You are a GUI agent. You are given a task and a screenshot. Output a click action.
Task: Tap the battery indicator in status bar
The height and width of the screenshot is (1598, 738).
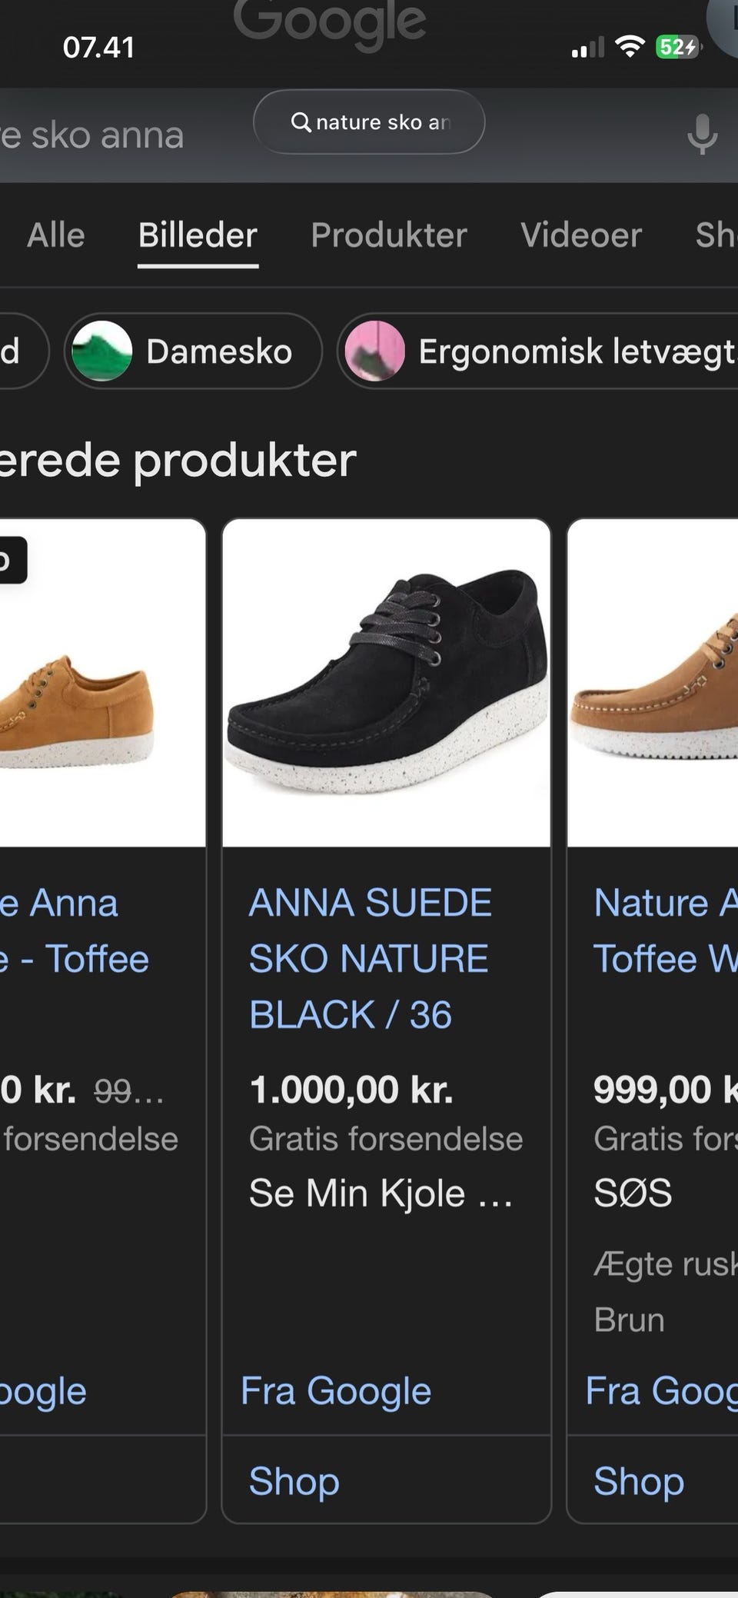click(x=676, y=47)
